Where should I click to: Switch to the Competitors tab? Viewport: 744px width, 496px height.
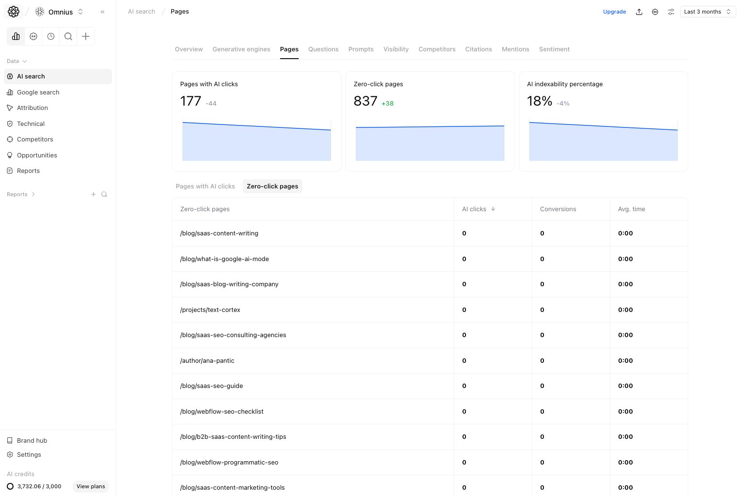click(437, 49)
